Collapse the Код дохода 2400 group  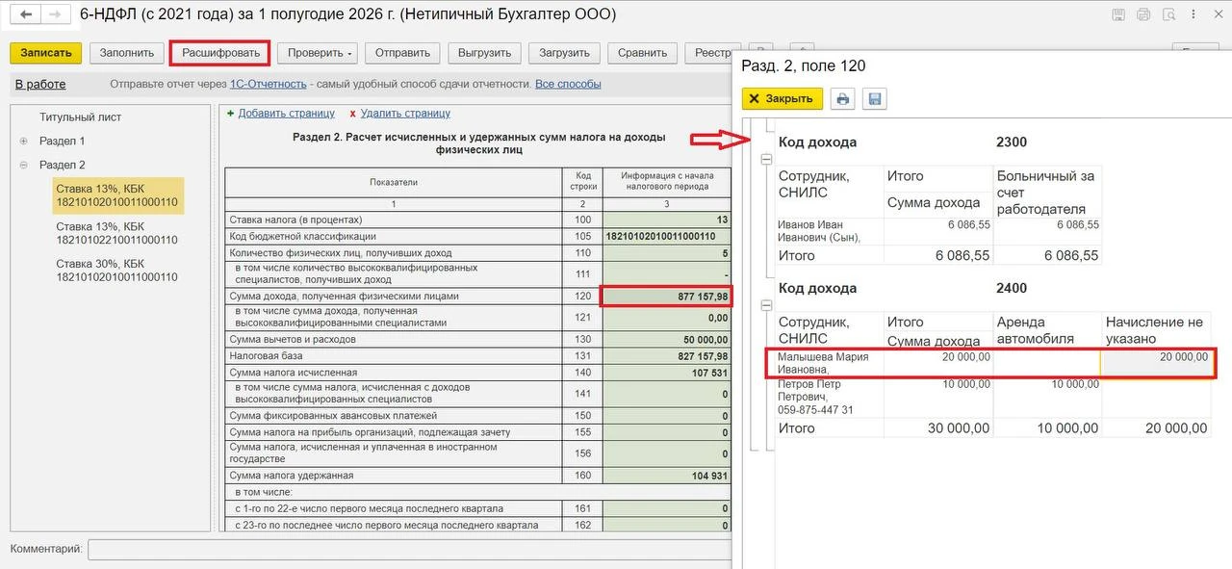click(767, 305)
